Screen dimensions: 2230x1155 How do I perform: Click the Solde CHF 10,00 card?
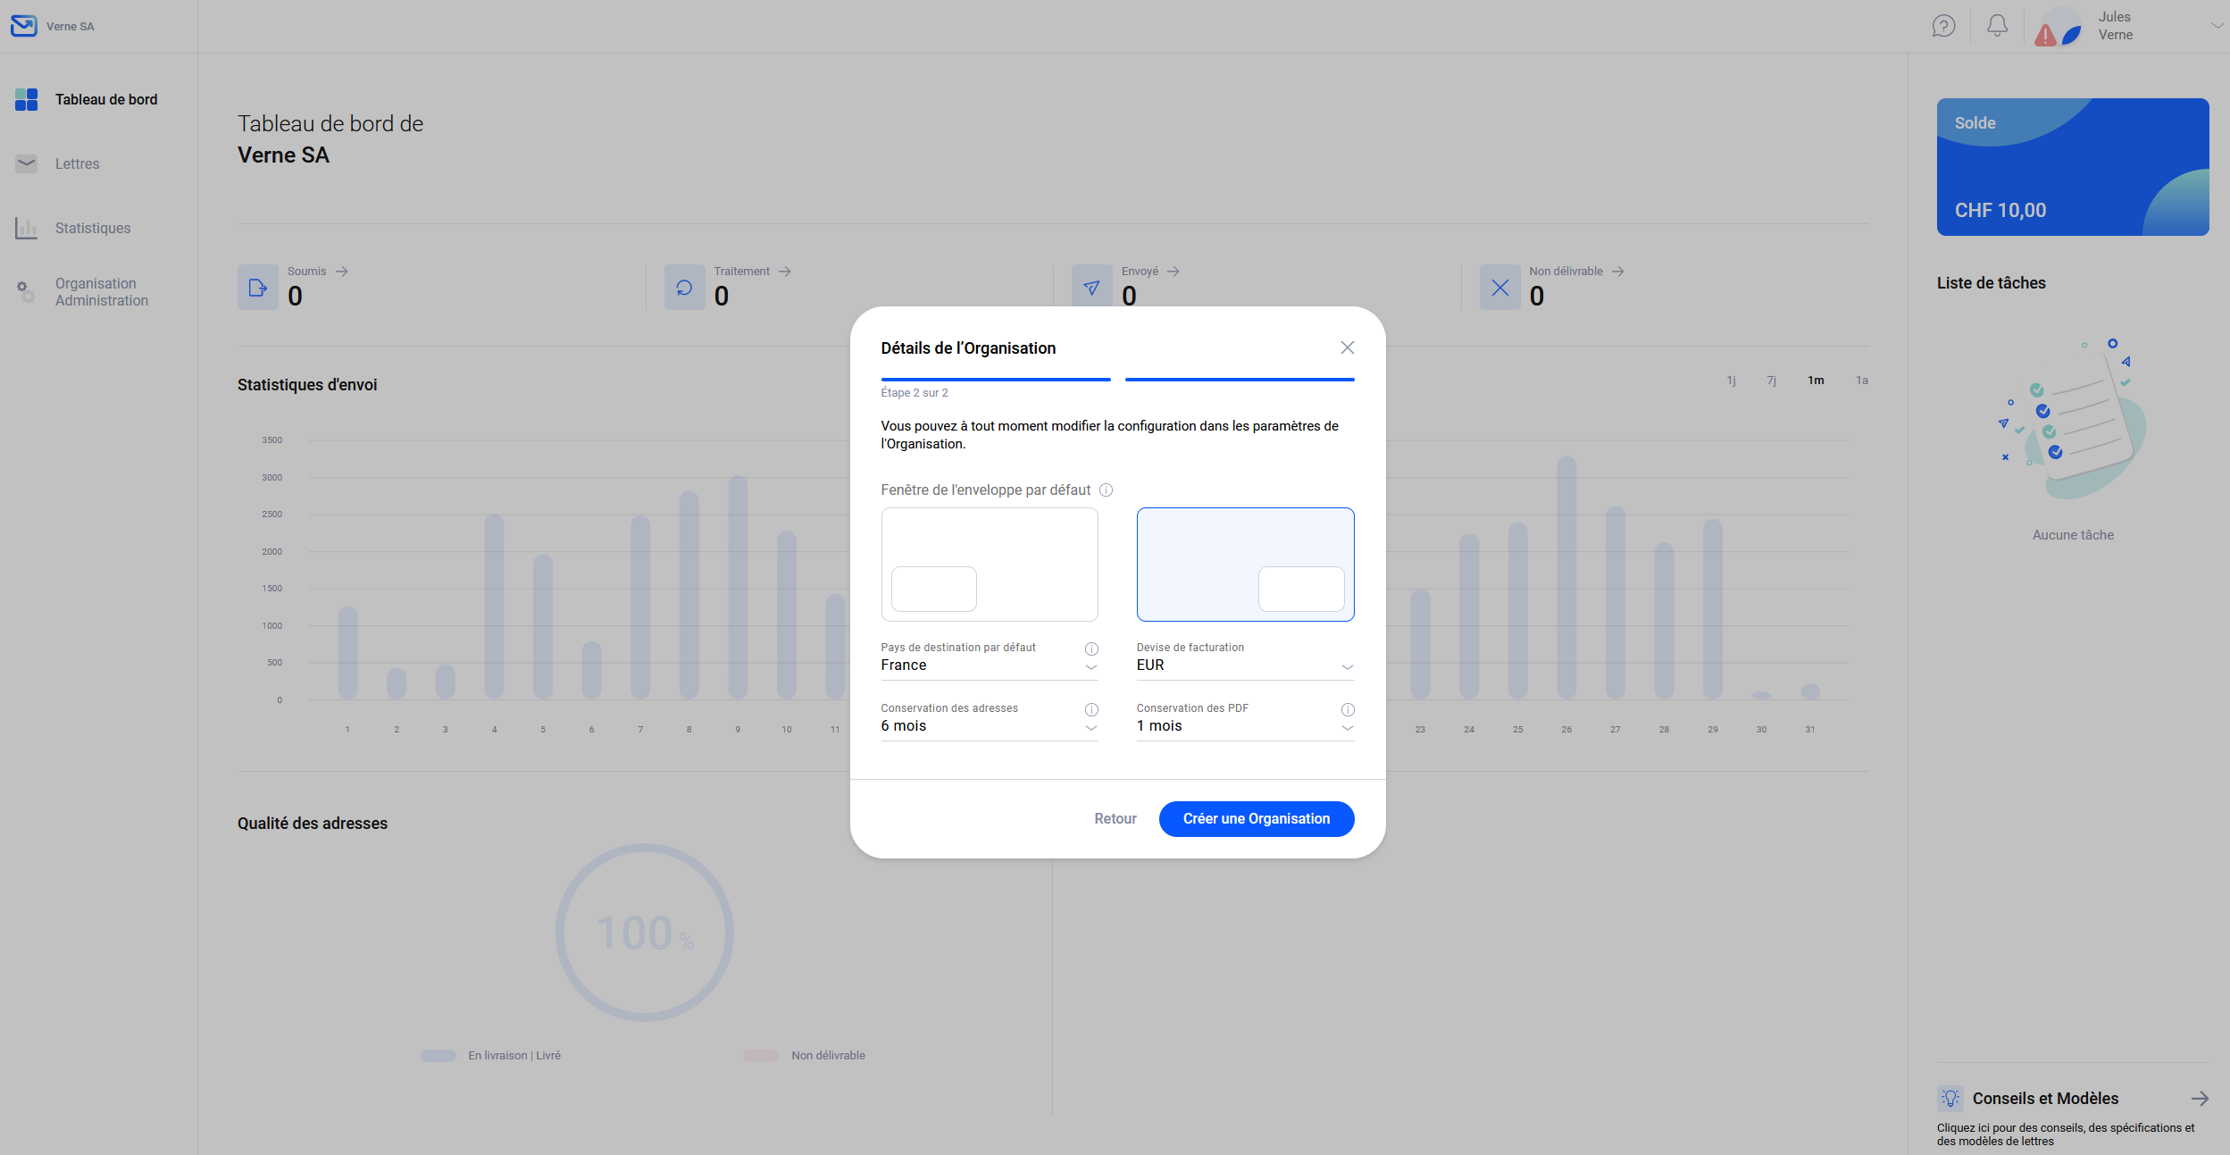[x=2072, y=167]
